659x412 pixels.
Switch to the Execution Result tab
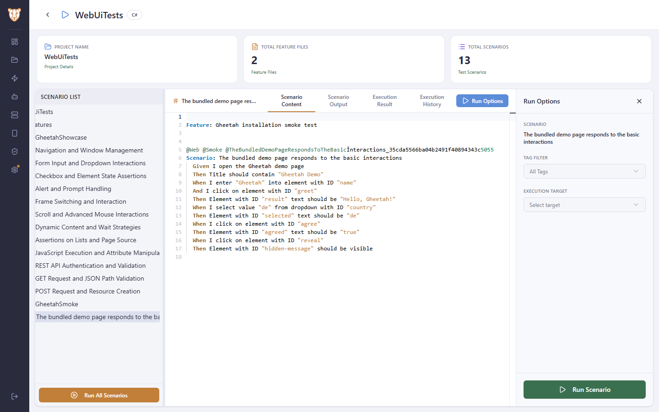(385, 101)
